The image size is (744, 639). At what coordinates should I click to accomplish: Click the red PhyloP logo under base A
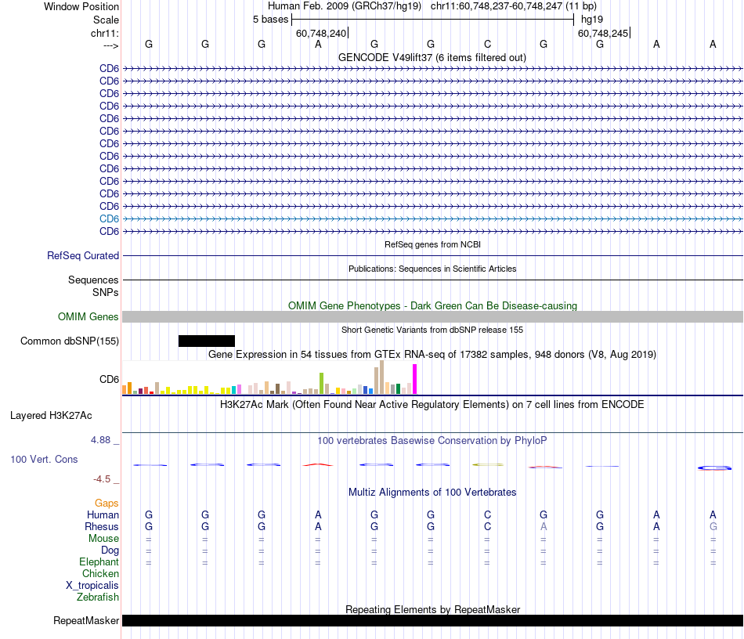click(x=318, y=464)
